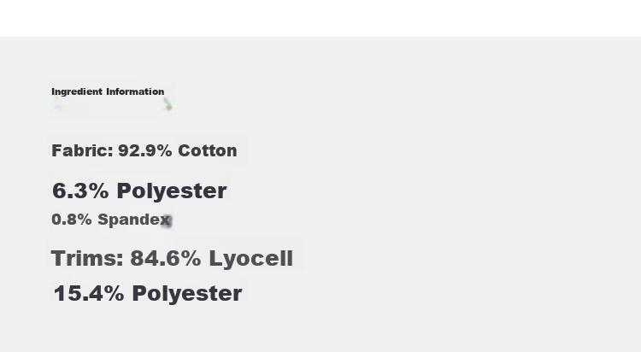Viewport: 641px width, 352px height.
Task: Click the word Ingredient in the heading
Action: (77, 91)
